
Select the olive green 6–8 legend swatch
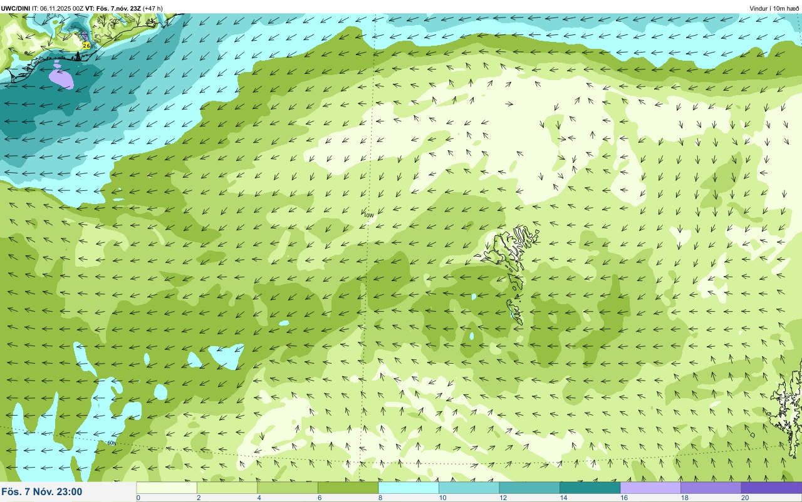point(348,488)
